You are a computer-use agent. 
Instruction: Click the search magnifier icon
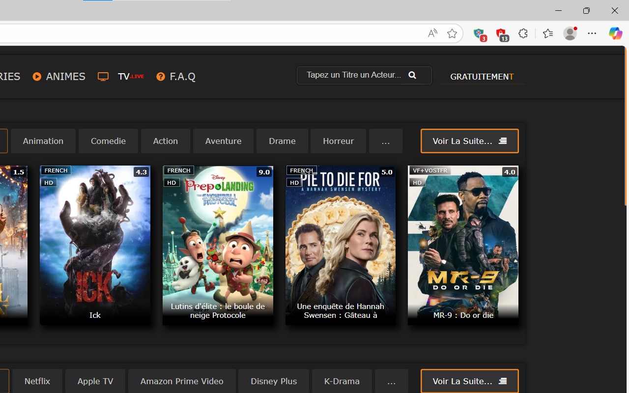pyautogui.click(x=412, y=75)
